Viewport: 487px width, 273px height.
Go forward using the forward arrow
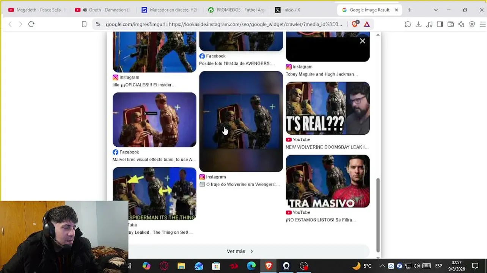(x=20, y=24)
